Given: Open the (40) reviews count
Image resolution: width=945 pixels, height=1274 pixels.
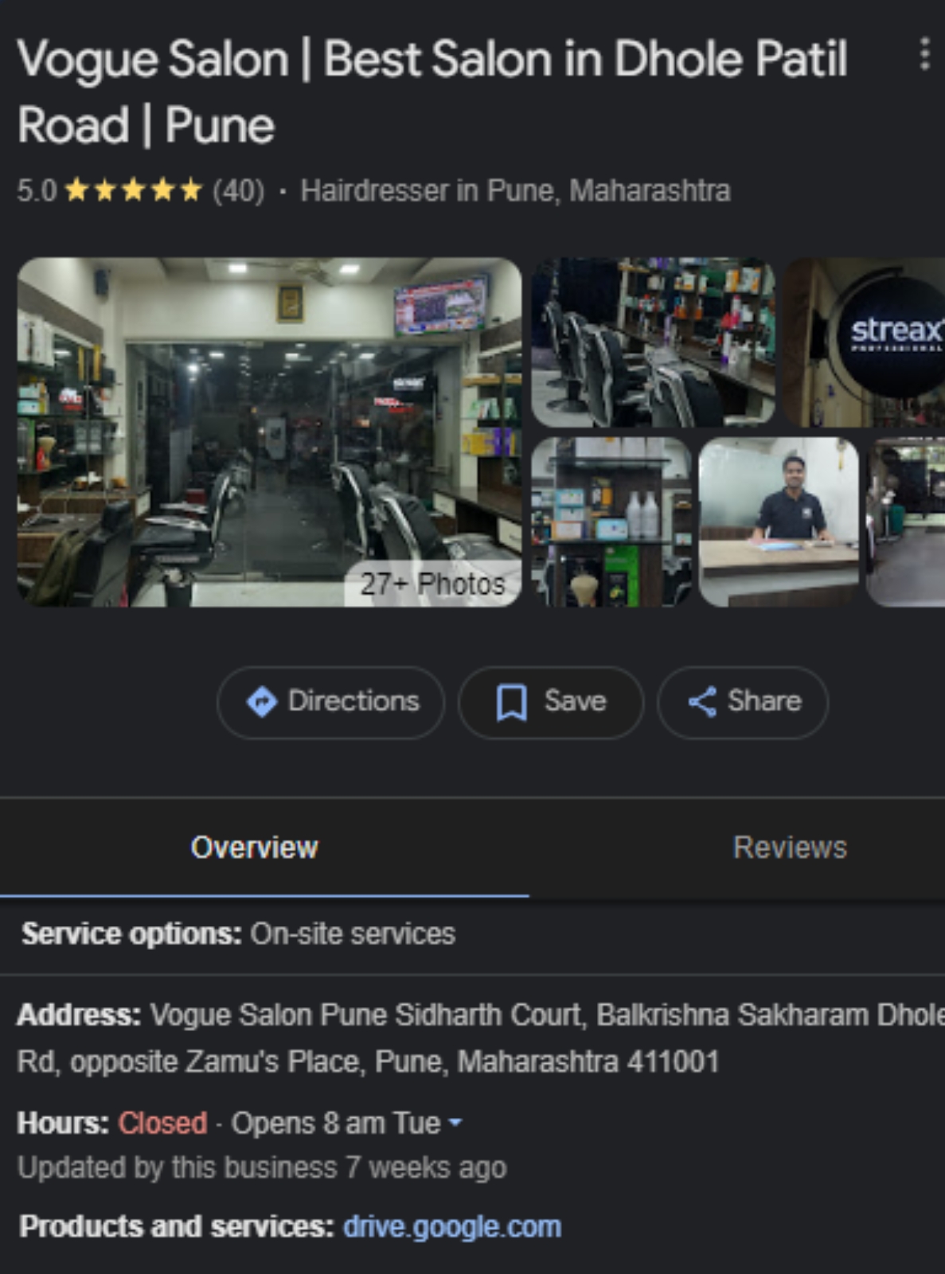Looking at the screenshot, I should 238,191.
